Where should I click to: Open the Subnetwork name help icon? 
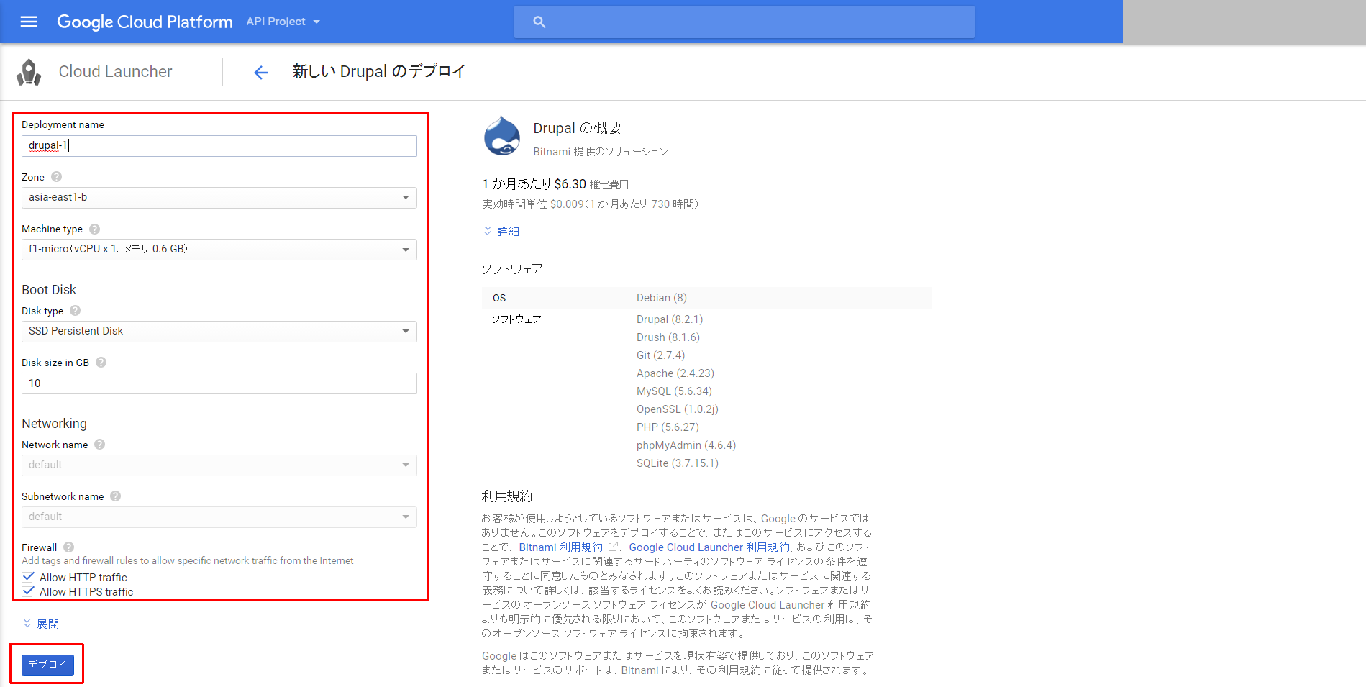click(115, 496)
